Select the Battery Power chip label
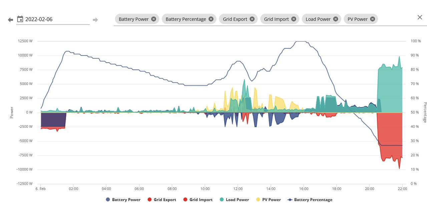The height and width of the screenshot is (206, 427). (134, 19)
